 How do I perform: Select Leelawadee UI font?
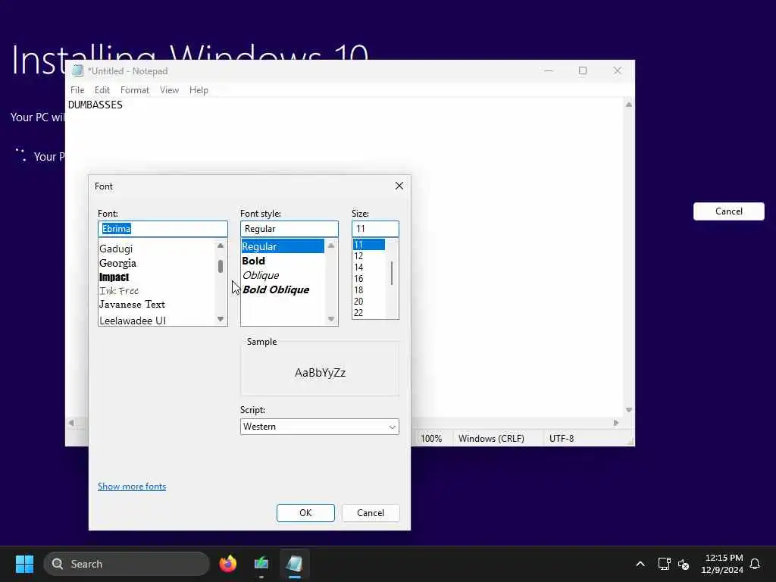click(x=133, y=321)
